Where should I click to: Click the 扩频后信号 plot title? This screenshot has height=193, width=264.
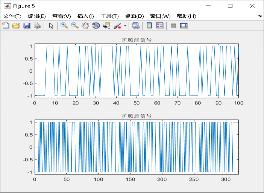[137, 116]
